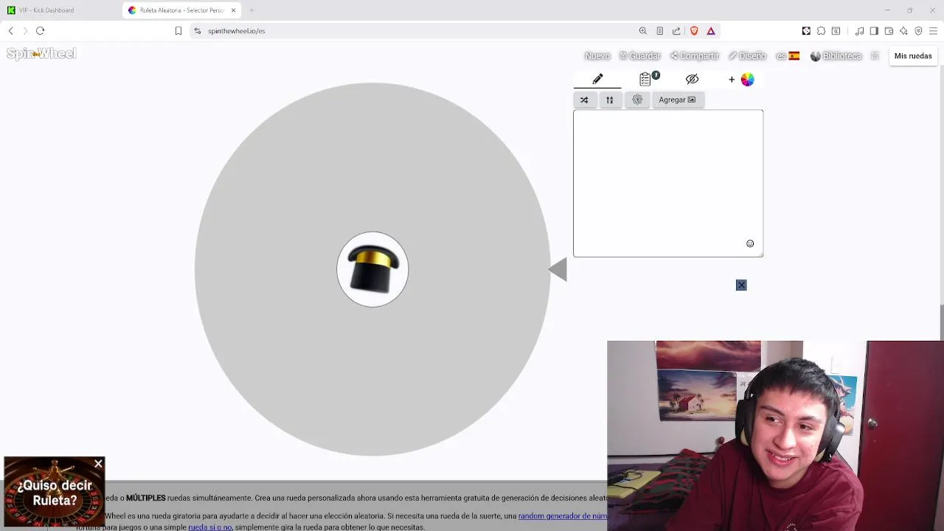Viewport: 944px width, 531px height.
Task: Bookmark this page
Action: [178, 31]
